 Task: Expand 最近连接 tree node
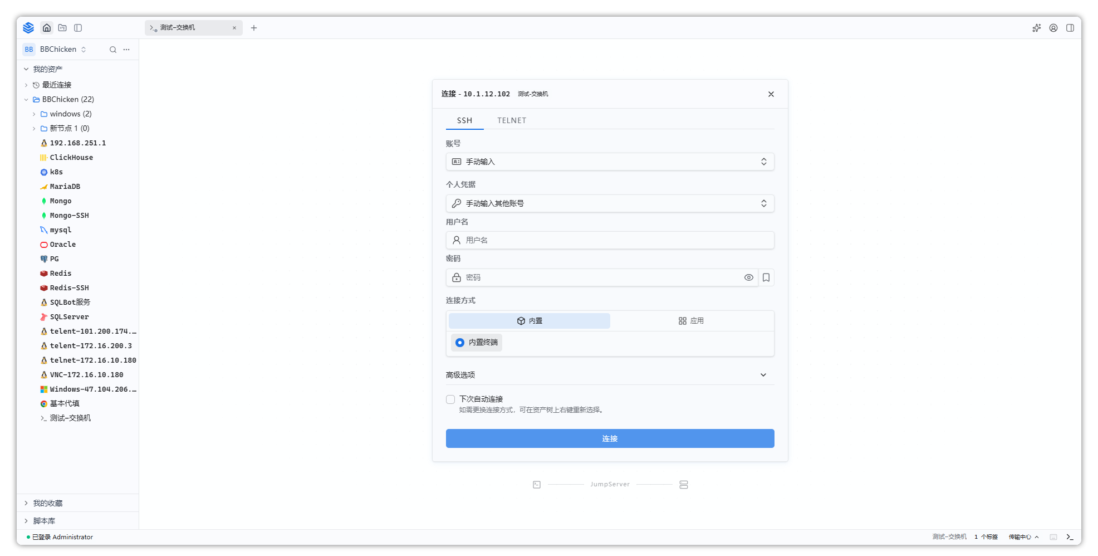tap(26, 85)
